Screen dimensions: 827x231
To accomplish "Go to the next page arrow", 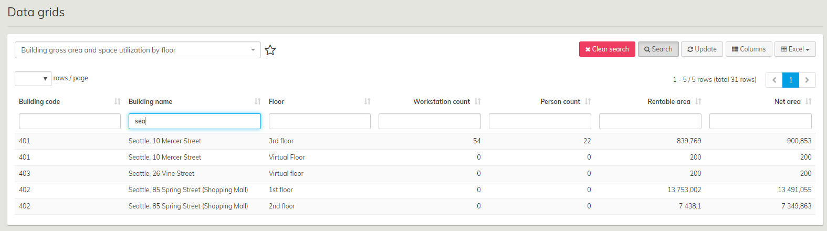I will click(807, 80).
